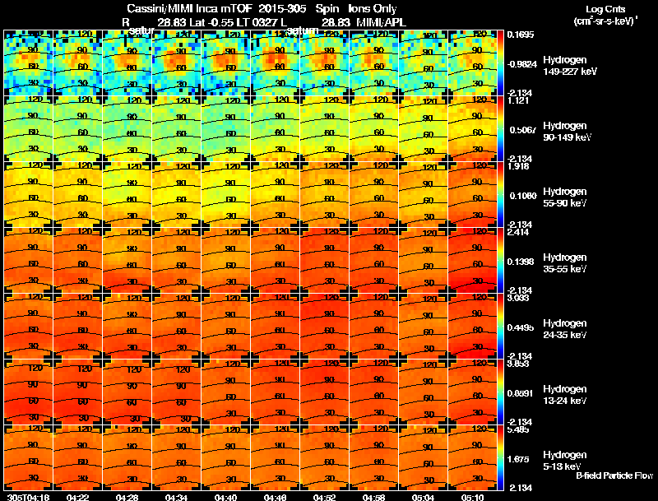This screenshot has height=501, width=658.
Task: Click the 'Hydrogen 90-149 keV' row label
Action: pos(567,132)
